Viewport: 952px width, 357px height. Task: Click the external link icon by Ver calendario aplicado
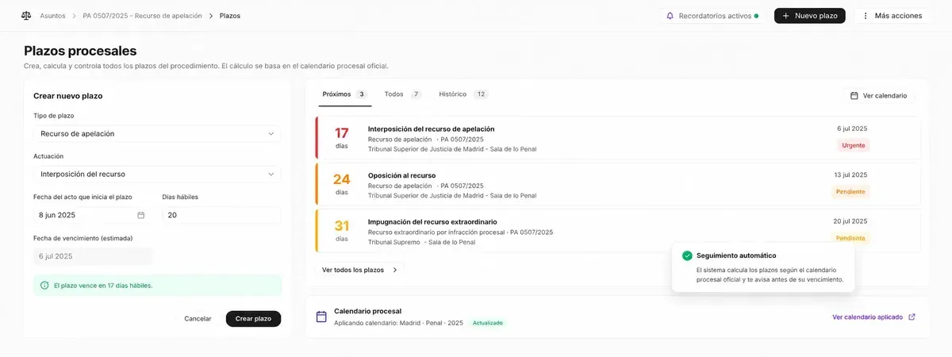pyautogui.click(x=912, y=317)
